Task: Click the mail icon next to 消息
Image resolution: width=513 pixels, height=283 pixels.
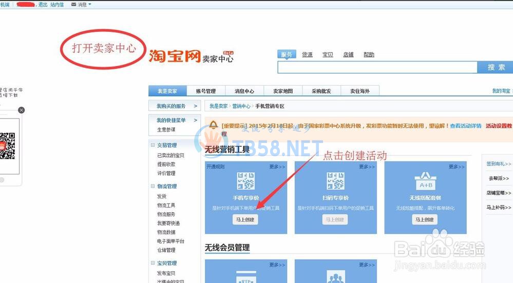Action: [73, 5]
